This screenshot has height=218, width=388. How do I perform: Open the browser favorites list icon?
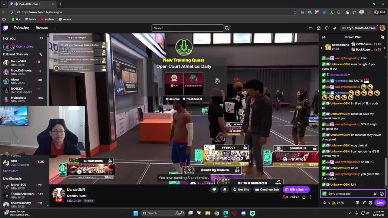[354, 12]
